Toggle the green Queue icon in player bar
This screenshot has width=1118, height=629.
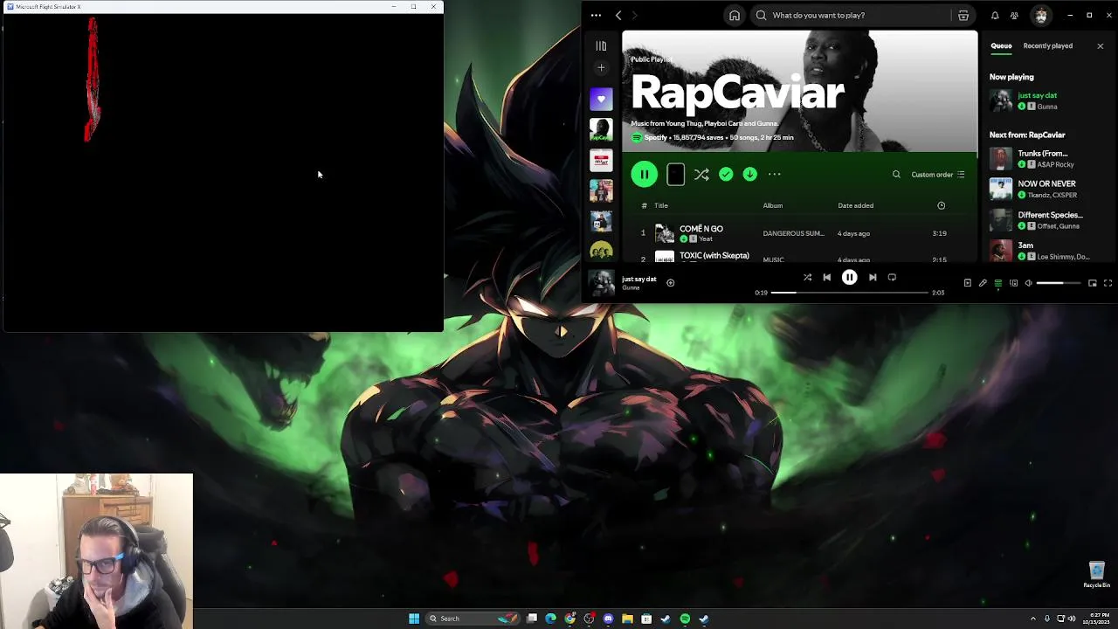pos(997,283)
